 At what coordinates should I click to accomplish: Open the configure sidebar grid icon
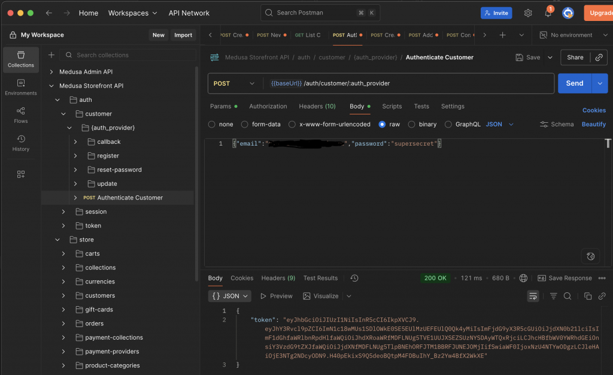21,174
